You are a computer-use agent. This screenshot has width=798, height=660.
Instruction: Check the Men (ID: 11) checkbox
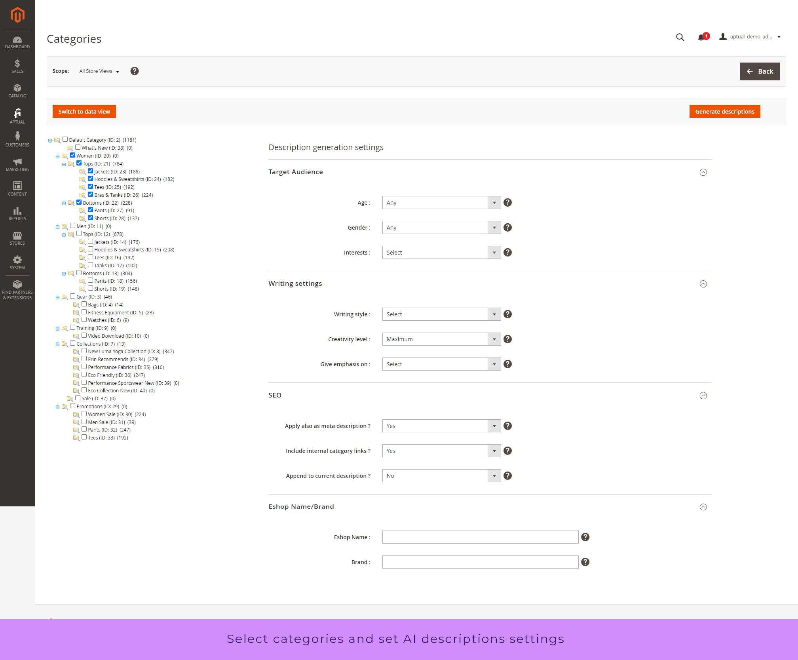(x=72, y=226)
